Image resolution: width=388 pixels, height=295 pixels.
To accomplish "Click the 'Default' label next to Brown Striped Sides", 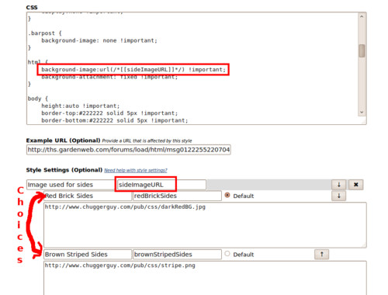I will click(244, 255).
